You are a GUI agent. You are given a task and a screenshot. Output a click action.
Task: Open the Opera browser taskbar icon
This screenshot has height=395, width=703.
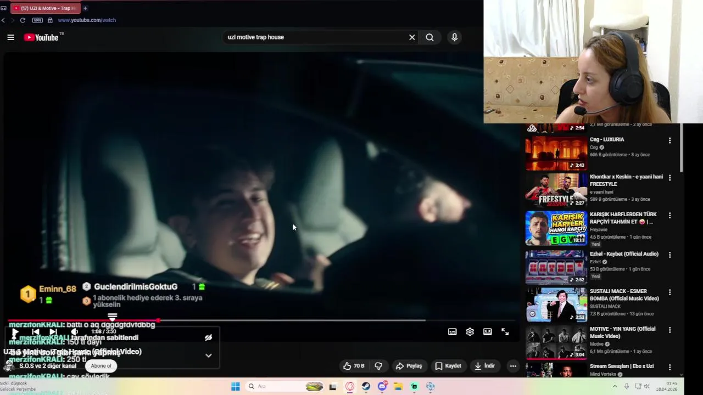coord(350,386)
